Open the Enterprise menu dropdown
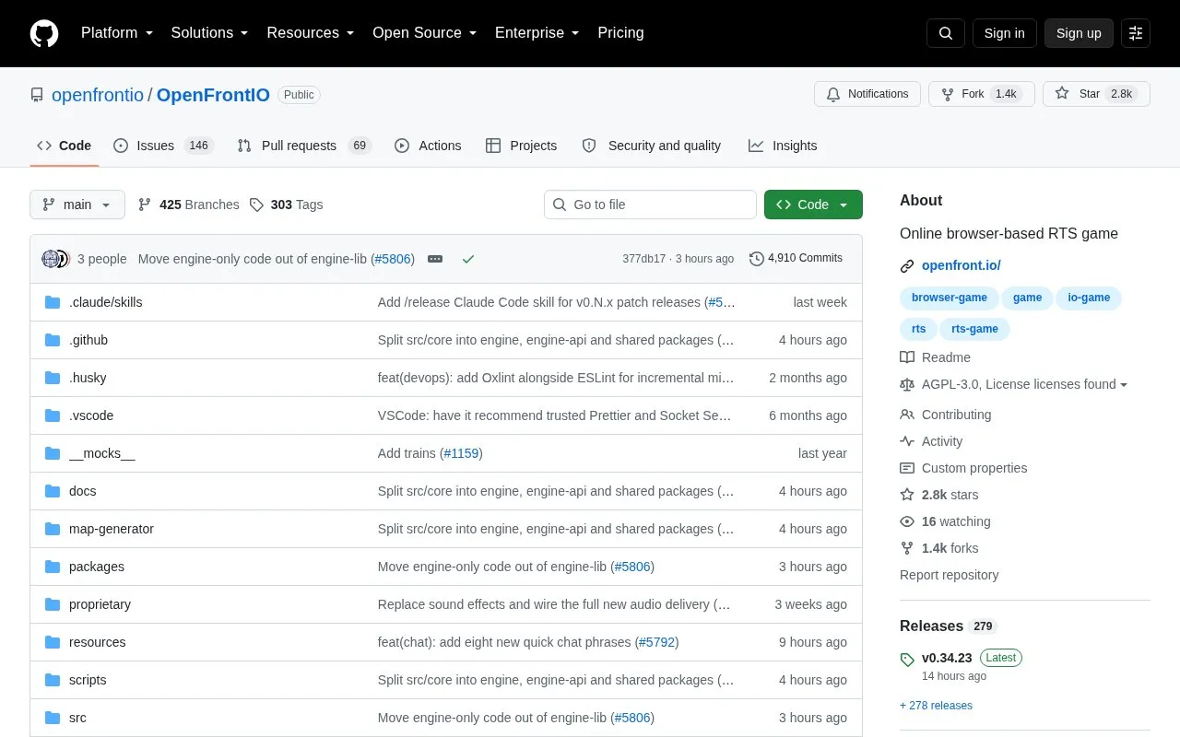Image resolution: width=1180 pixels, height=737 pixels. 537,33
